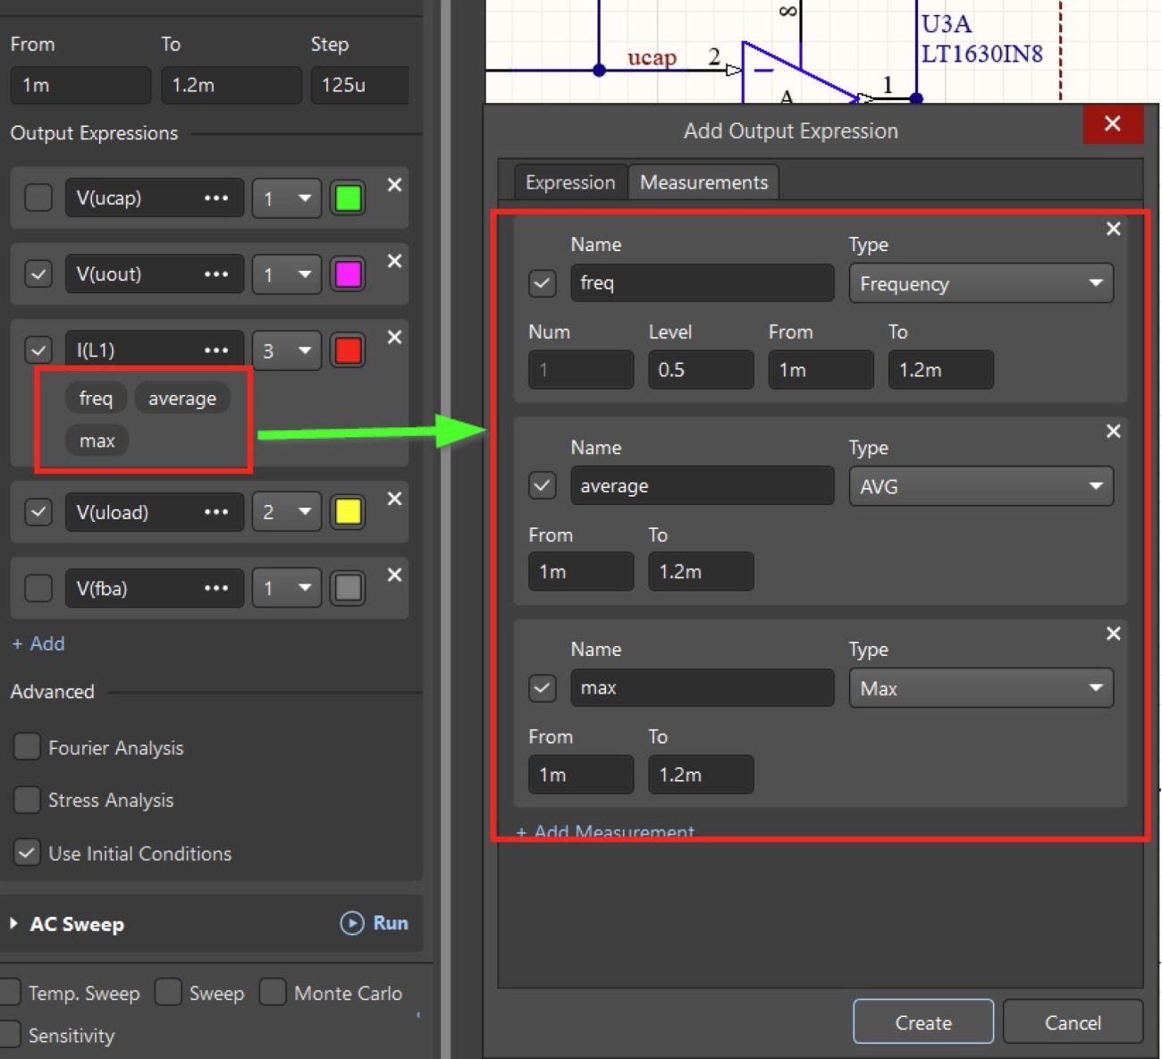The width and height of the screenshot is (1162, 1059).
Task: Open options for the V(ucap) expression
Action: [217, 198]
